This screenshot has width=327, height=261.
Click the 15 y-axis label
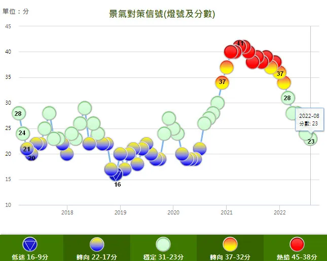(x=8, y=179)
